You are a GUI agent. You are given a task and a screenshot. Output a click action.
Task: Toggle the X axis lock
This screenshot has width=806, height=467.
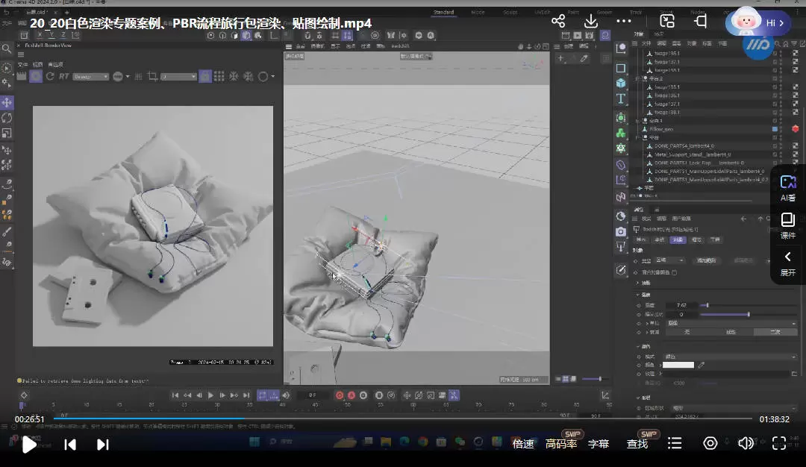click(x=40, y=36)
